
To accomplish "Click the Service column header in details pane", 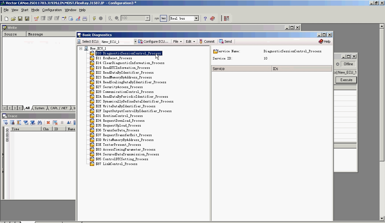I will [x=242, y=69].
